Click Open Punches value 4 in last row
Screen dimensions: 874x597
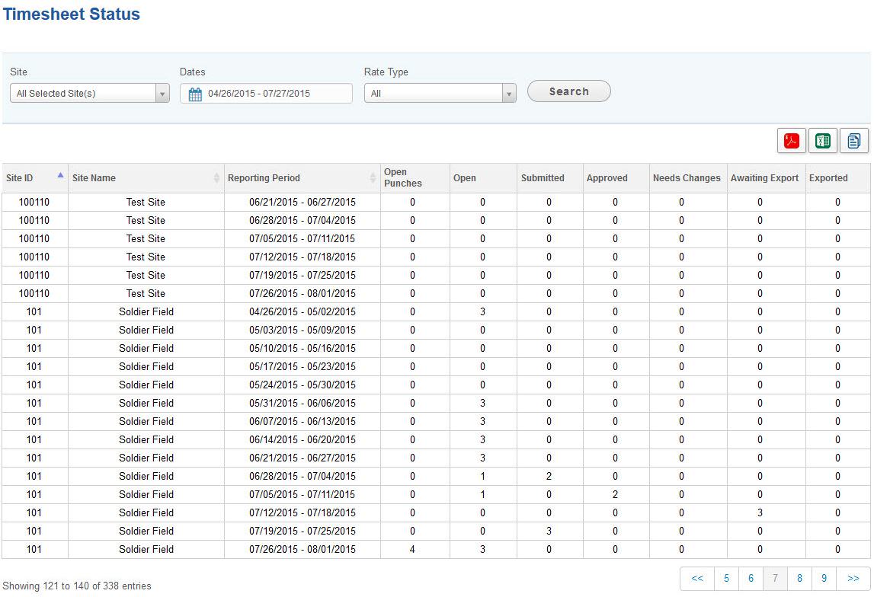412,550
